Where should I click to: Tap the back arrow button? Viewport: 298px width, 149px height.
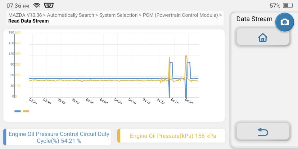[263, 132]
